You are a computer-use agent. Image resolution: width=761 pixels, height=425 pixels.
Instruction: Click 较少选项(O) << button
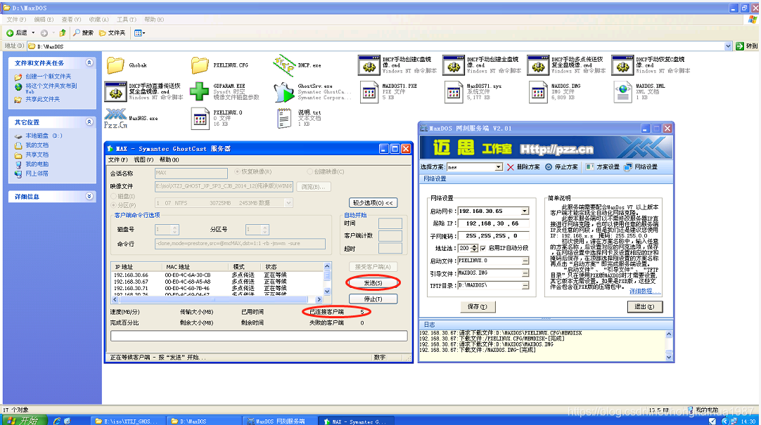point(373,203)
